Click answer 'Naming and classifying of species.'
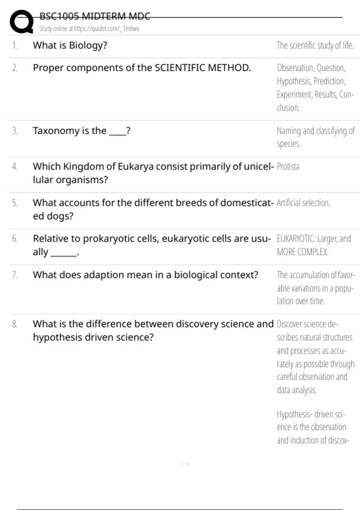Image resolution: width=360 pixels, height=510 pixels. click(x=315, y=137)
